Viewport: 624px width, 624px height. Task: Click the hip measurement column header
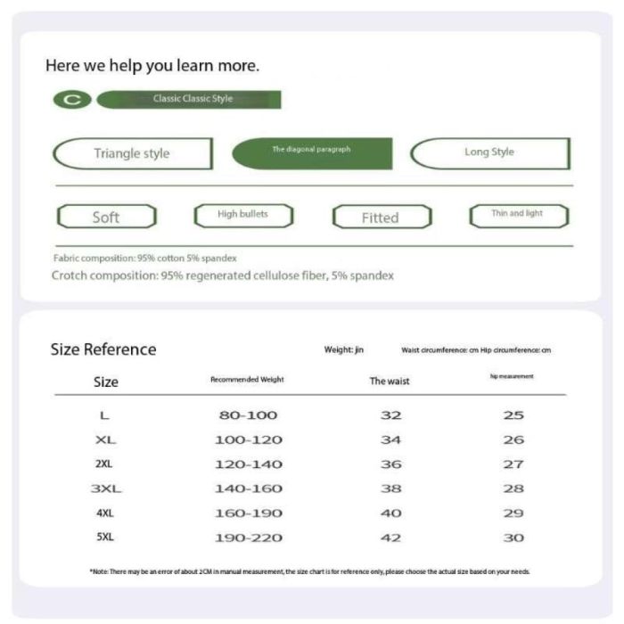coord(513,377)
